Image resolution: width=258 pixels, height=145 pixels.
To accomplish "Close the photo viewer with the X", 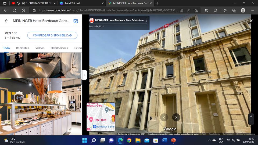I will click(x=251, y=21).
